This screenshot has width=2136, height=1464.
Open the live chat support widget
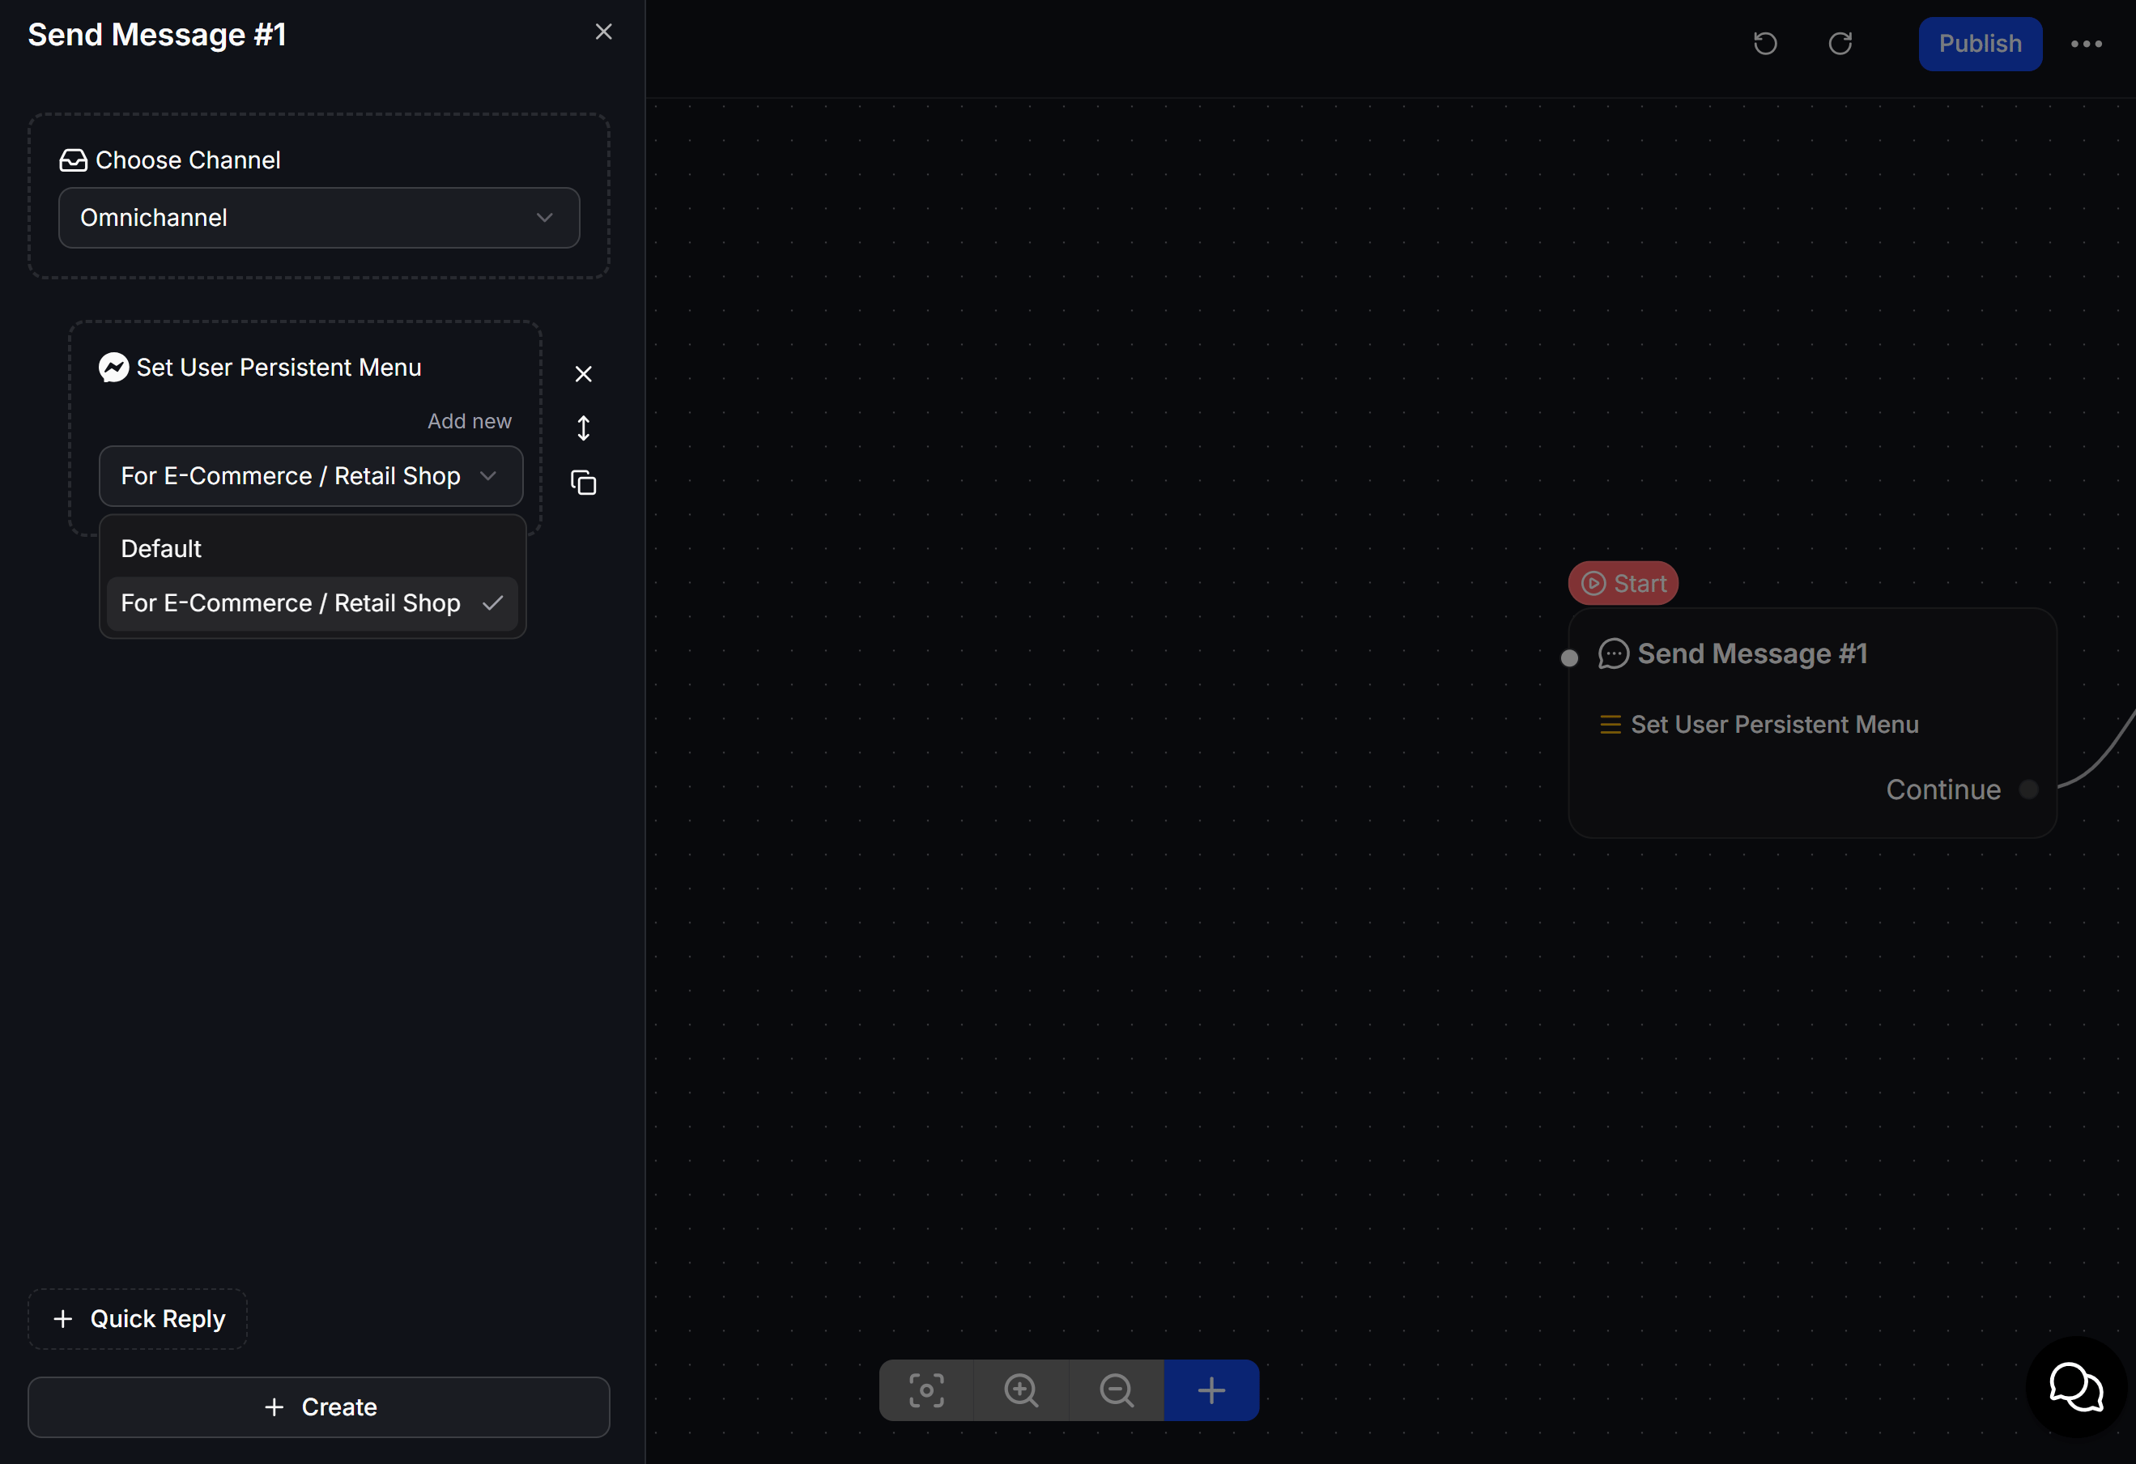2076,1387
